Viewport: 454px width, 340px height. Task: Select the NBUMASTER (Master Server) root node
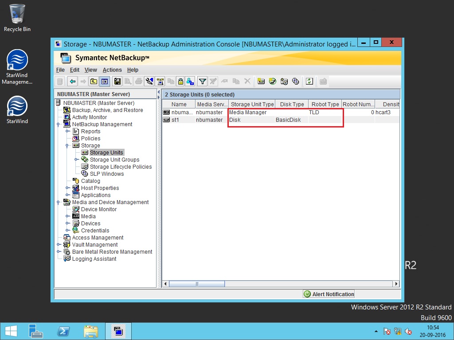[99, 103]
